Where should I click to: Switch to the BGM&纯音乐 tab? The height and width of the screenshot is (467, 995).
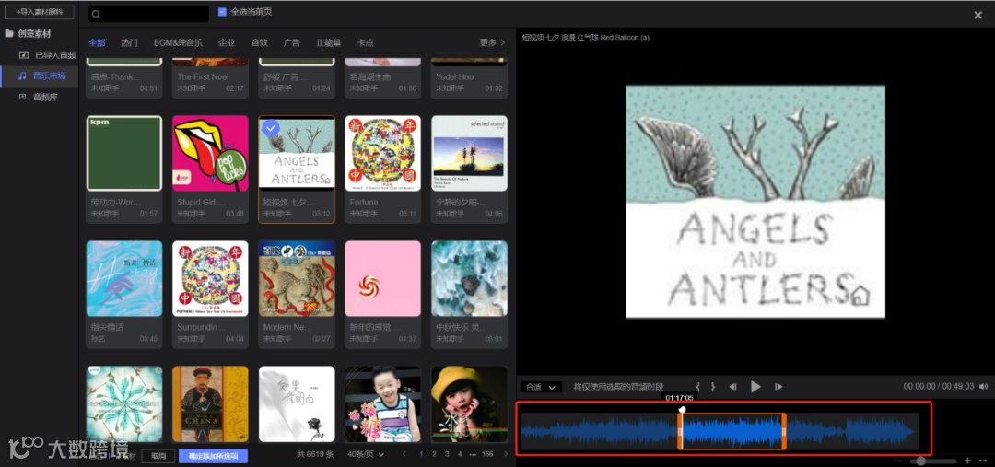(x=179, y=42)
